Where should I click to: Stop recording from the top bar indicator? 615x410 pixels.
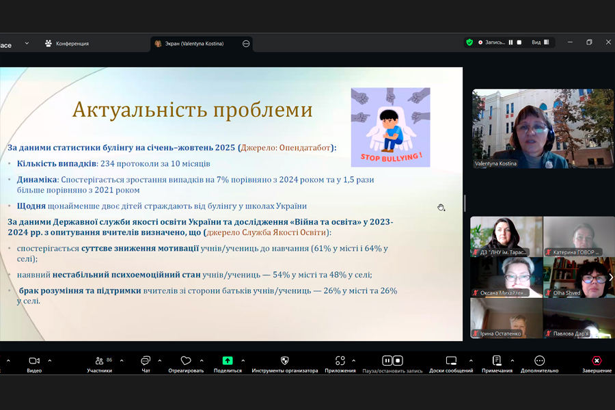519,42
